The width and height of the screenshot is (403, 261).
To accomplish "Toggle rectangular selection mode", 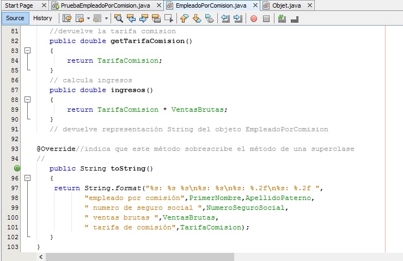I will pos(169,18).
